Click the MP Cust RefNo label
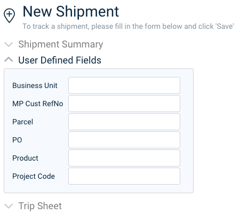Image resolution: width=240 pixels, height=214 pixels. (x=38, y=104)
